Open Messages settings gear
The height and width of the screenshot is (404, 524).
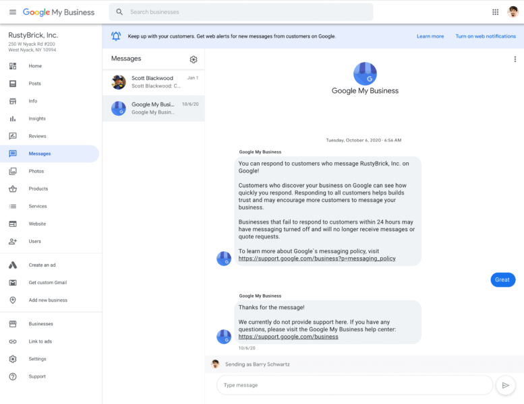[194, 59]
